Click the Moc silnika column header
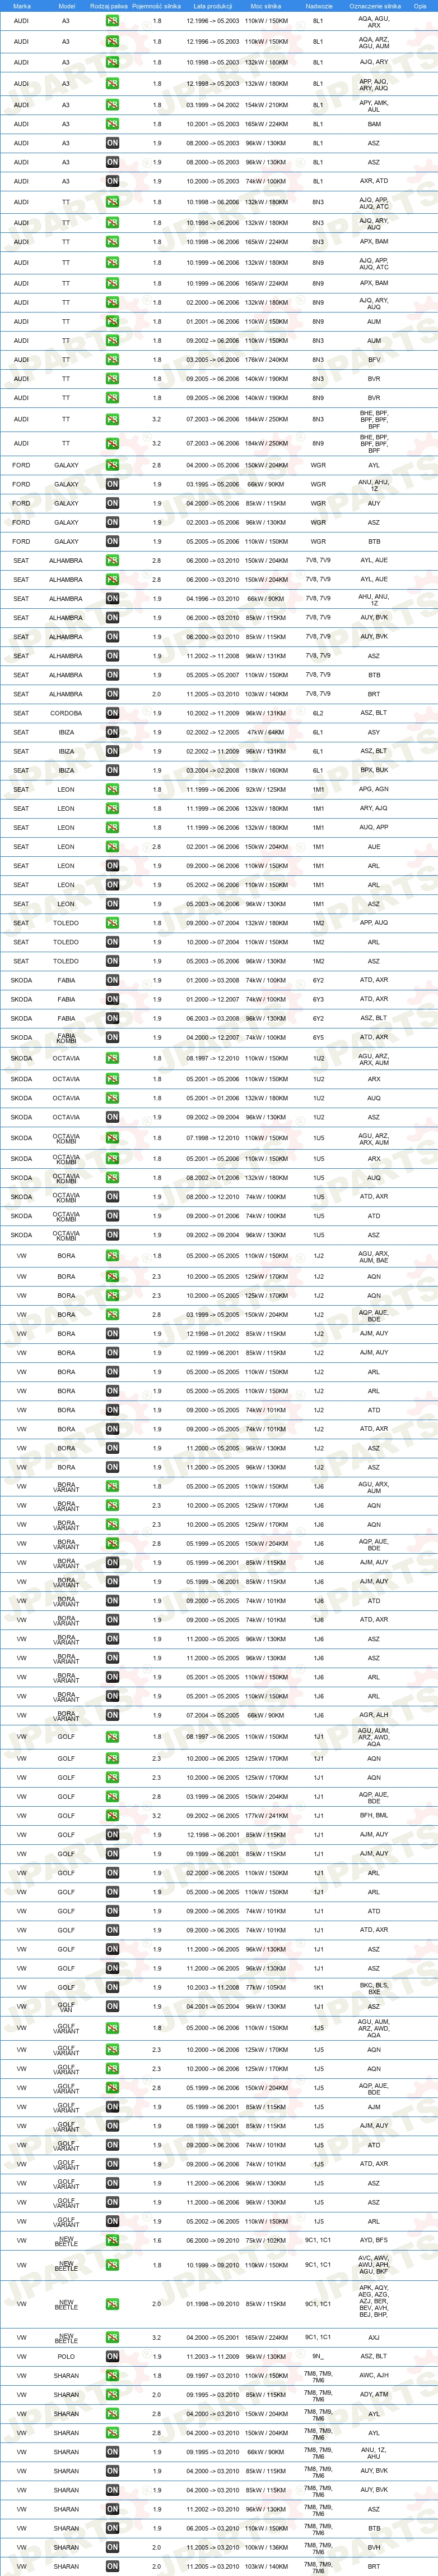 coord(265,6)
